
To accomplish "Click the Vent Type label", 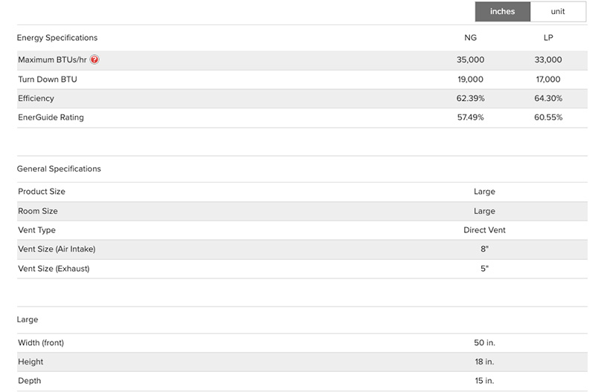I will point(37,230).
